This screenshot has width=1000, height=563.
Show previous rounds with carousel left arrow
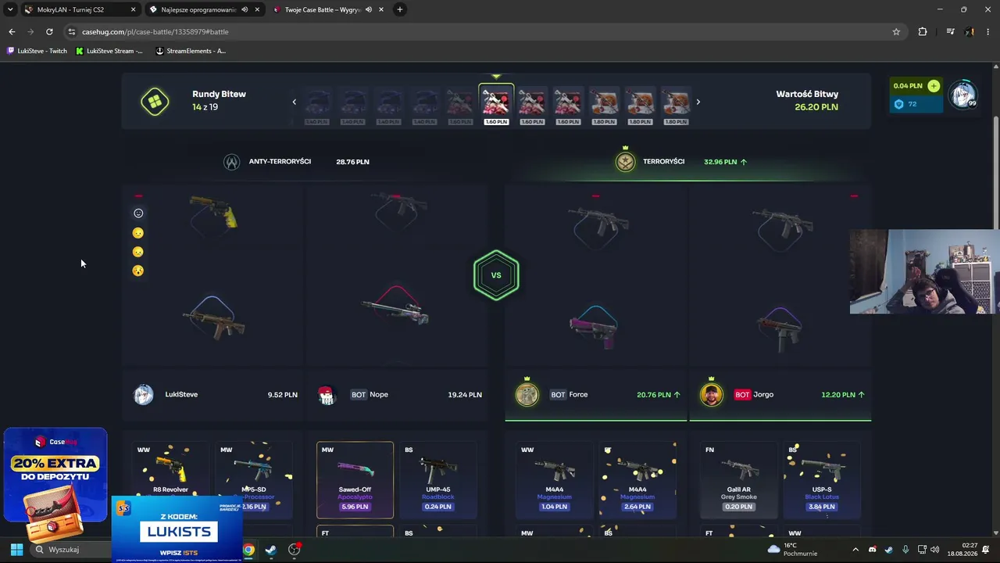[x=295, y=102]
